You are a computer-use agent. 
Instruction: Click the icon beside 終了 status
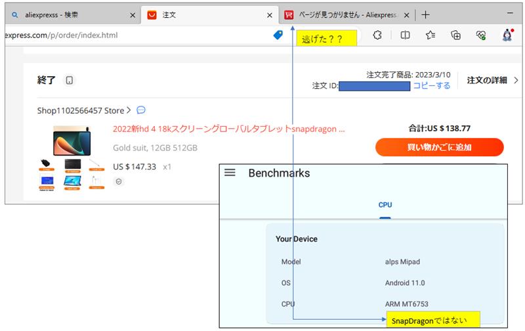[70, 80]
